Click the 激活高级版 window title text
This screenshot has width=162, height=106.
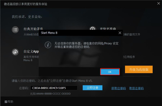(x=26, y=4)
